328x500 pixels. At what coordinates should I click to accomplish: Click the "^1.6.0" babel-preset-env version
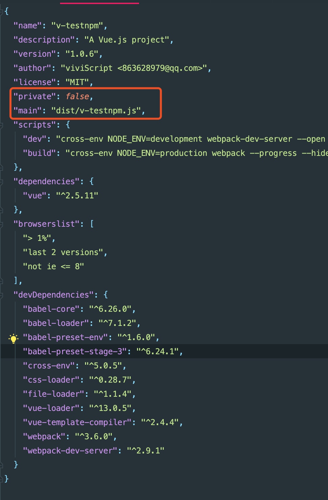(136, 337)
